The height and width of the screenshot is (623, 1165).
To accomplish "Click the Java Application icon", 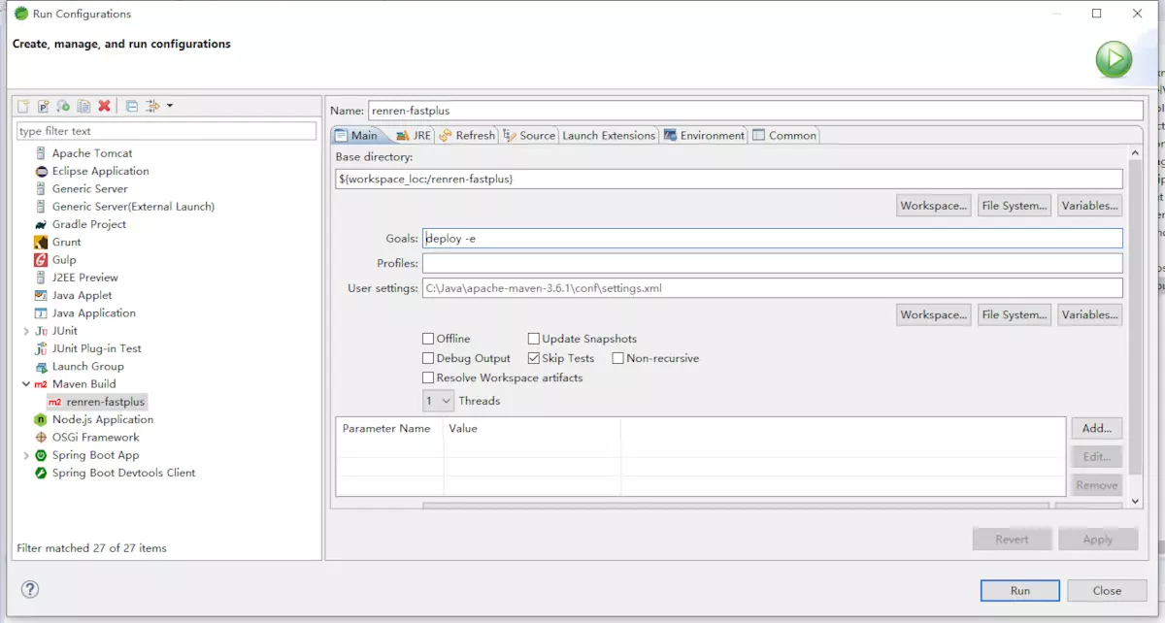I will click(41, 313).
